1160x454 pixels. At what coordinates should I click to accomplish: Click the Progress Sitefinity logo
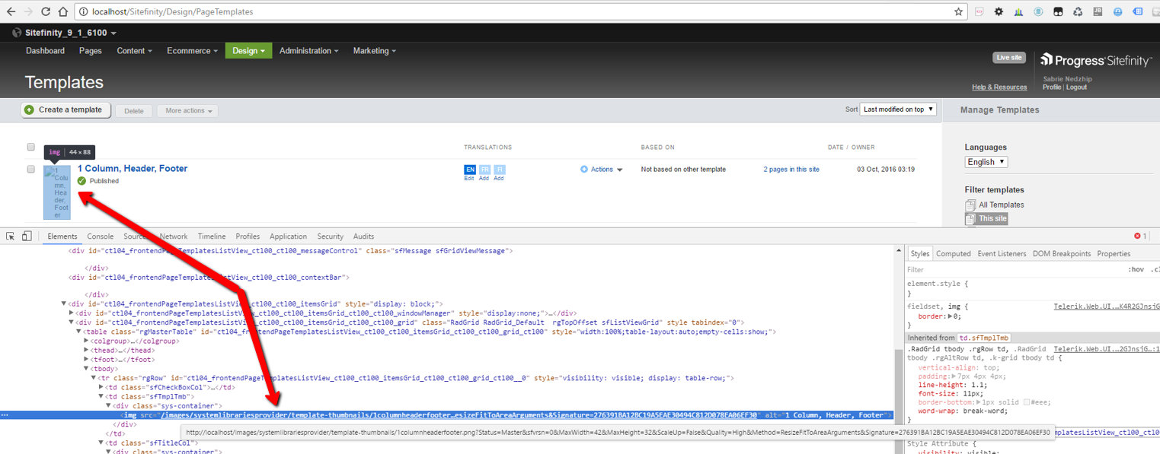coord(1095,60)
